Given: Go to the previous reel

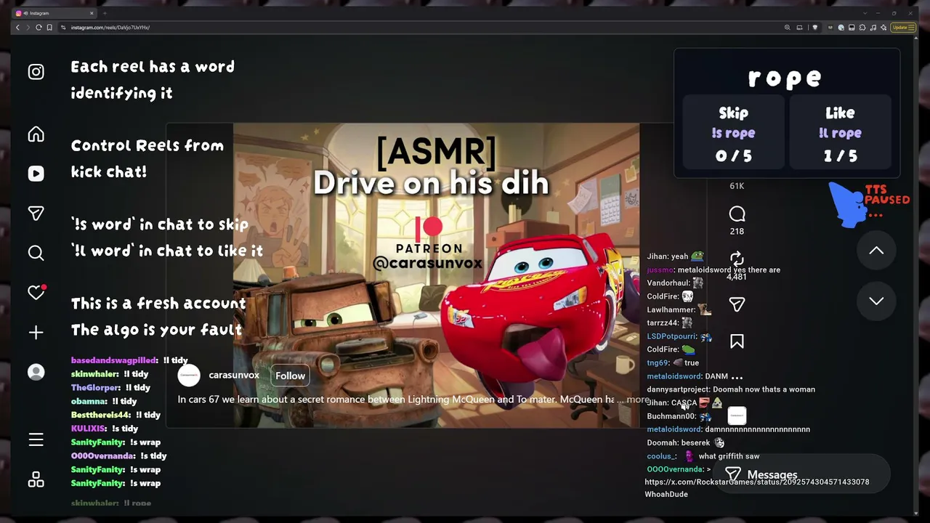Looking at the screenshot, I should 876,251.
